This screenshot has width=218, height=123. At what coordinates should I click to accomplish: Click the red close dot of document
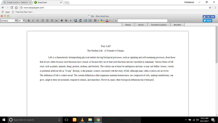coord(2,16)
